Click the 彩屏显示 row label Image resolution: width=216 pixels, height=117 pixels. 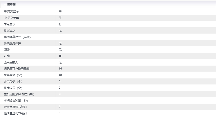10,31
